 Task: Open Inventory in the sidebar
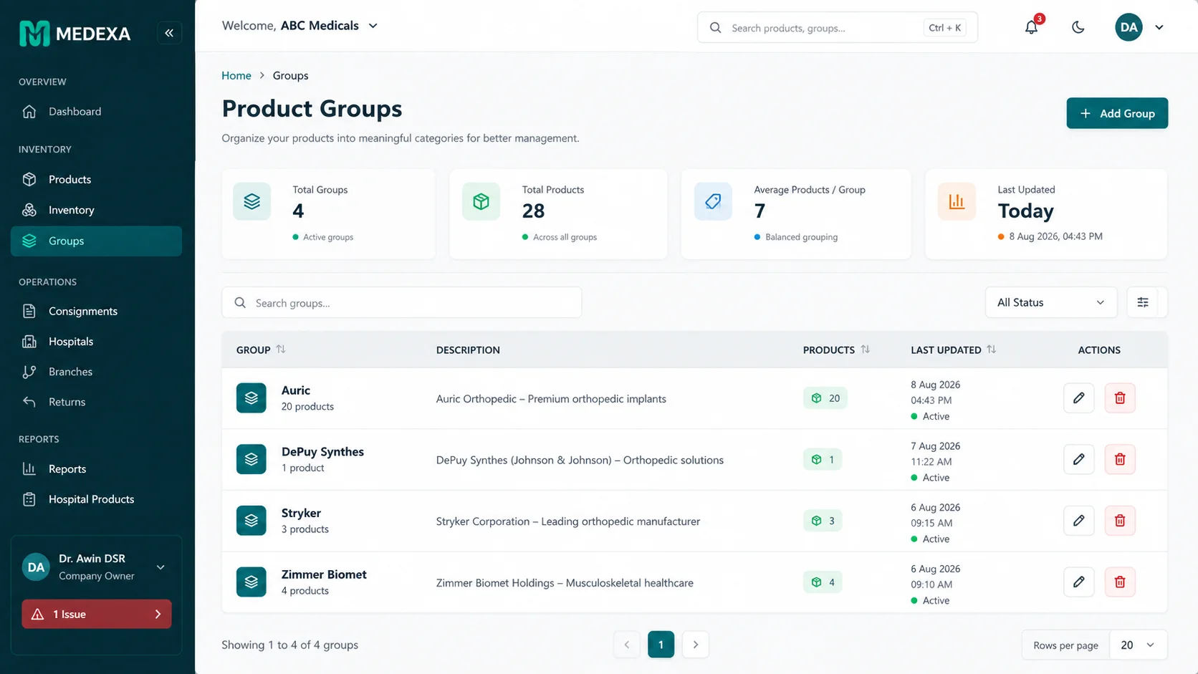[x=96, y=210]
